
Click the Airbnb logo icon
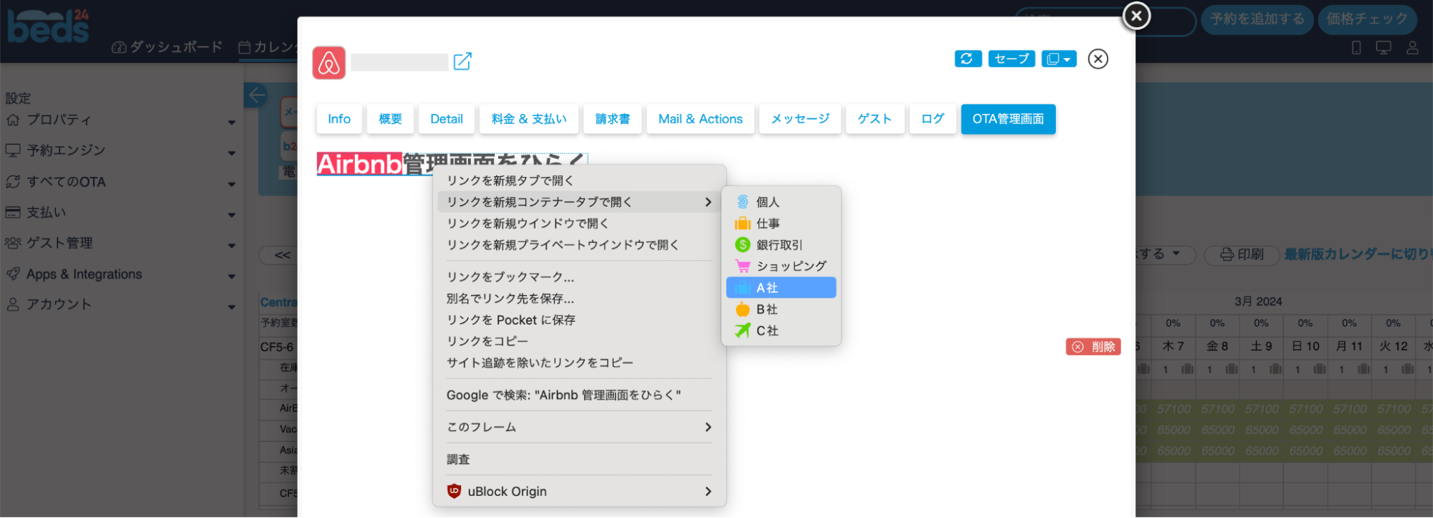point(329,63)
